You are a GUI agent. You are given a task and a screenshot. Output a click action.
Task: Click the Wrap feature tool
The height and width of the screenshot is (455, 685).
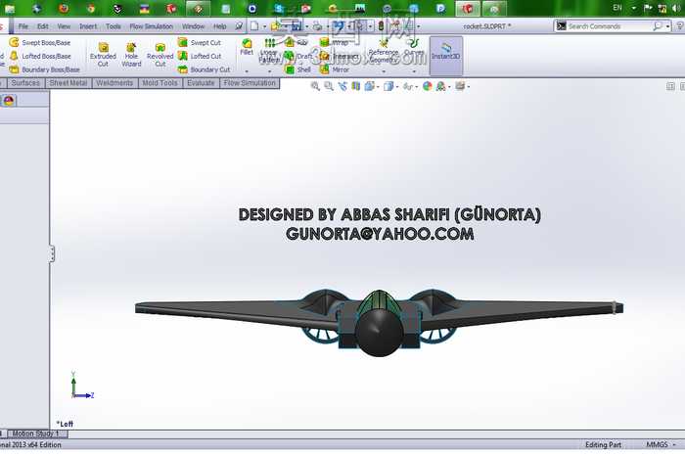click(x=335, y=42)
